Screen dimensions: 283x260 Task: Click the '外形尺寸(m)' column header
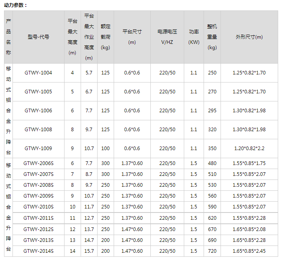pyautogui.click(x=249, y=37)
